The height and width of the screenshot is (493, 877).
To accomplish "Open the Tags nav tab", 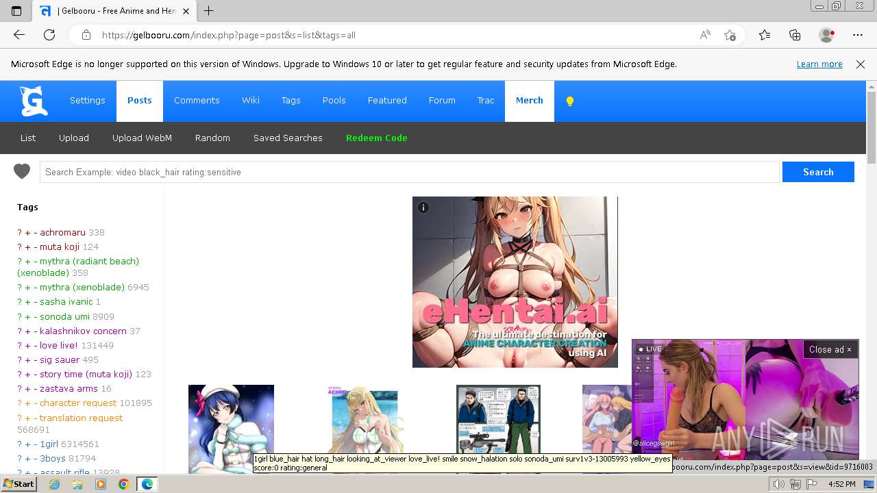I will [x=291, y=101].
